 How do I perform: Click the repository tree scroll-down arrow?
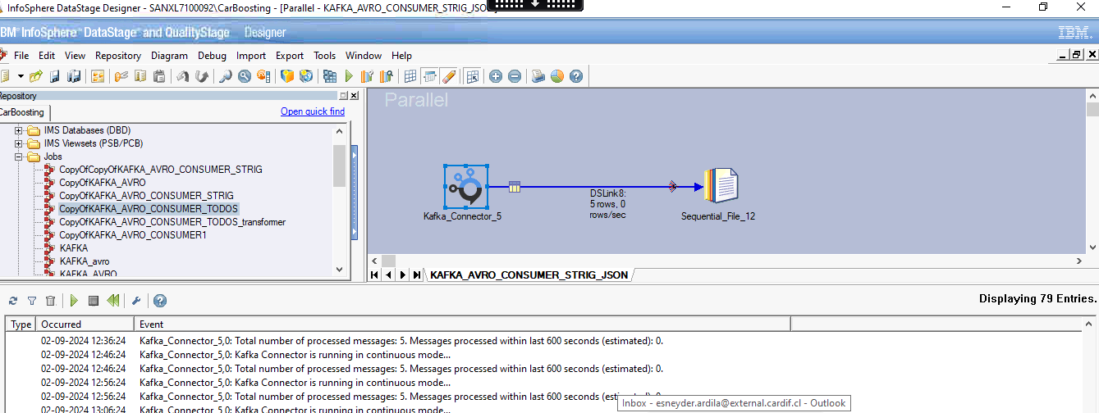[339, 269]
